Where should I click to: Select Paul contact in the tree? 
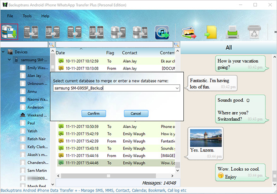click(28, 123)
